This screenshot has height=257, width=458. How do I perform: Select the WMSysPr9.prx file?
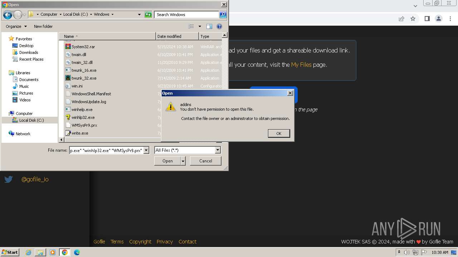[84, 125]
